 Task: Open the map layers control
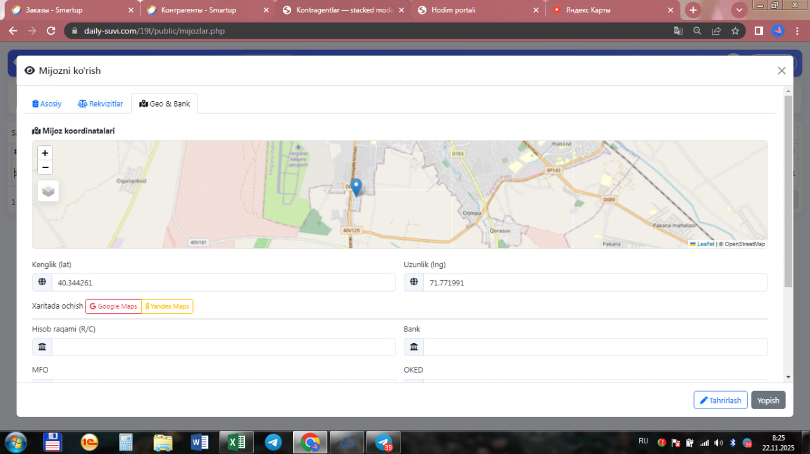click(x=49, y=191)
